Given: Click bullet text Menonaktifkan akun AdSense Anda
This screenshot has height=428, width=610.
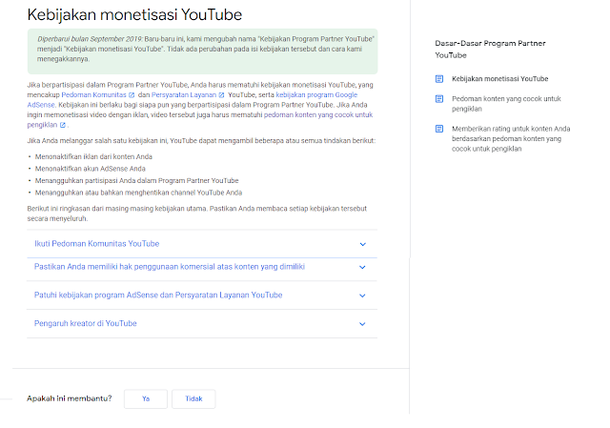Looking at the screenshot, I should (90, 169).
